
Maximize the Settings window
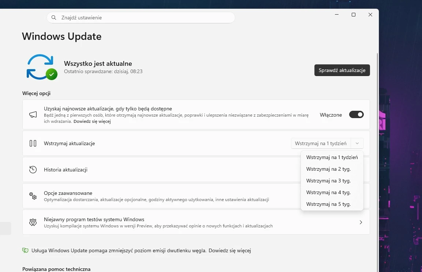(354, 15)
